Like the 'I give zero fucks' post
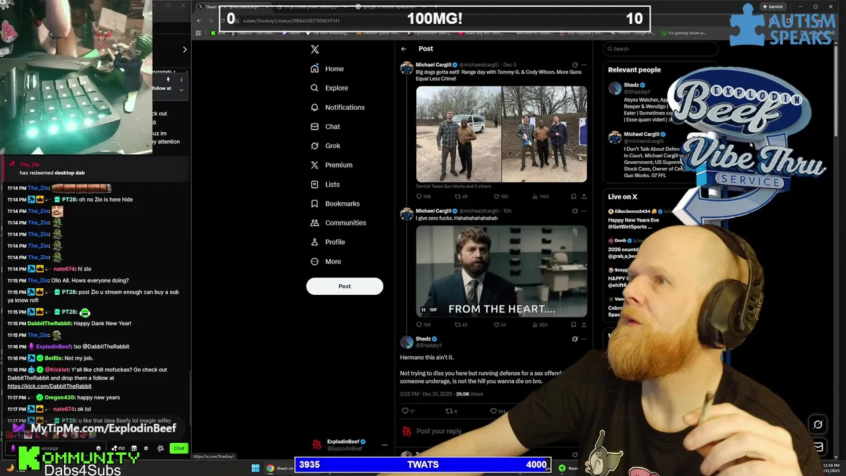 [500, 325]
